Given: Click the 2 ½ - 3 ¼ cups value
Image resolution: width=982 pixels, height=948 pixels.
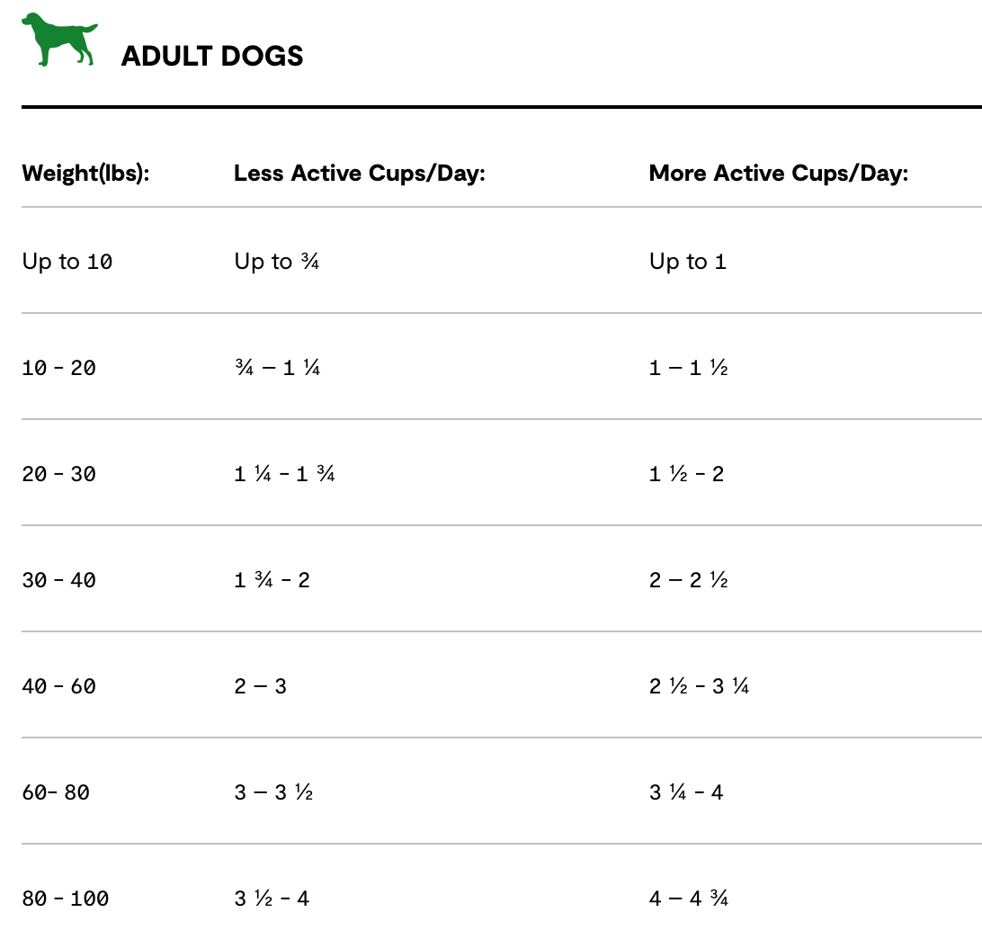Looking at the screenshot, I should [699, 686].
